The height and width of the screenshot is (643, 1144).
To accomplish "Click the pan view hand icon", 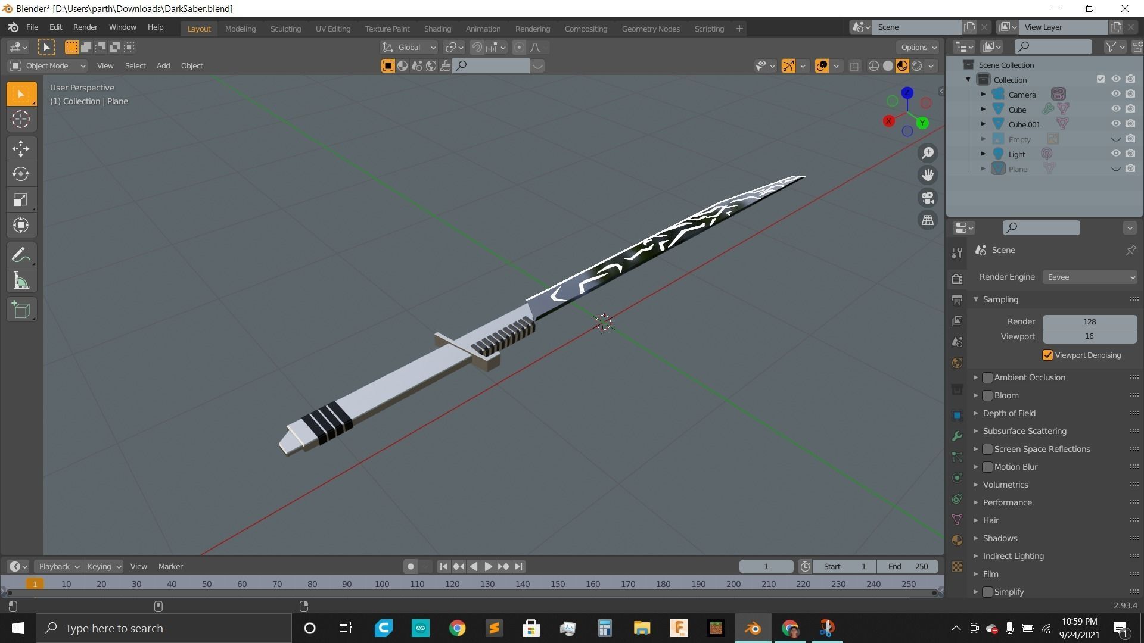I will (x=928, y=175).
